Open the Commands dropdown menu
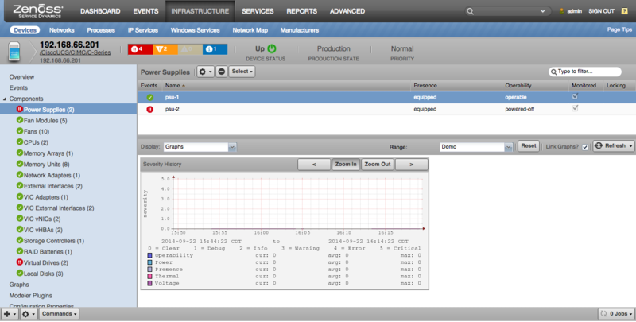636x322 pixels. click(59, 314)
